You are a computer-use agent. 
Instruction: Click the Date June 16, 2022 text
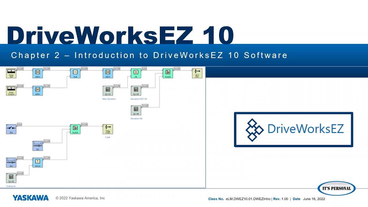click(309, 199)
